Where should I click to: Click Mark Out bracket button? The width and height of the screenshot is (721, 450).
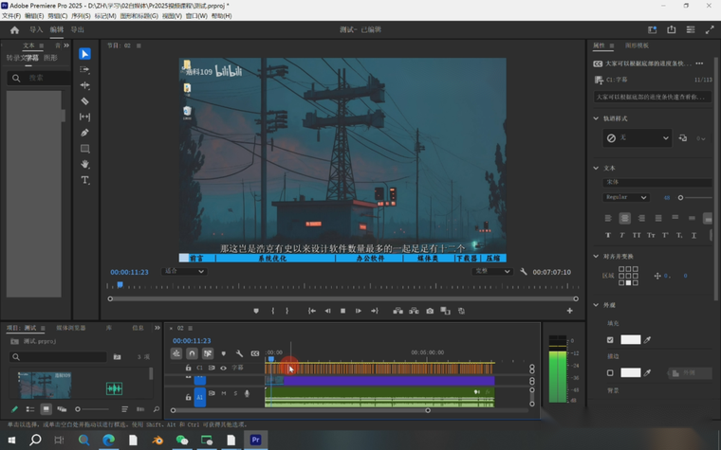(x=287, y=311)
